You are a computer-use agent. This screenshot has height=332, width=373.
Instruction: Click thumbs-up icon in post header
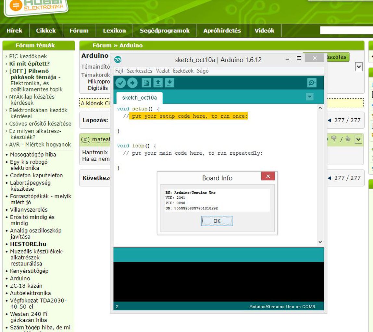click(348, 139)
